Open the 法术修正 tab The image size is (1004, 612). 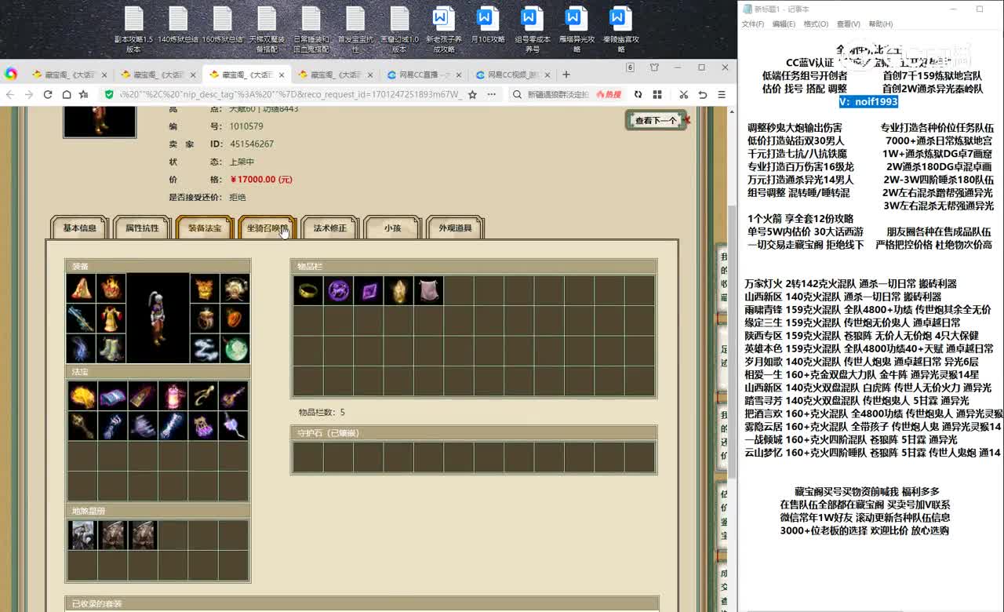(330, 228)
